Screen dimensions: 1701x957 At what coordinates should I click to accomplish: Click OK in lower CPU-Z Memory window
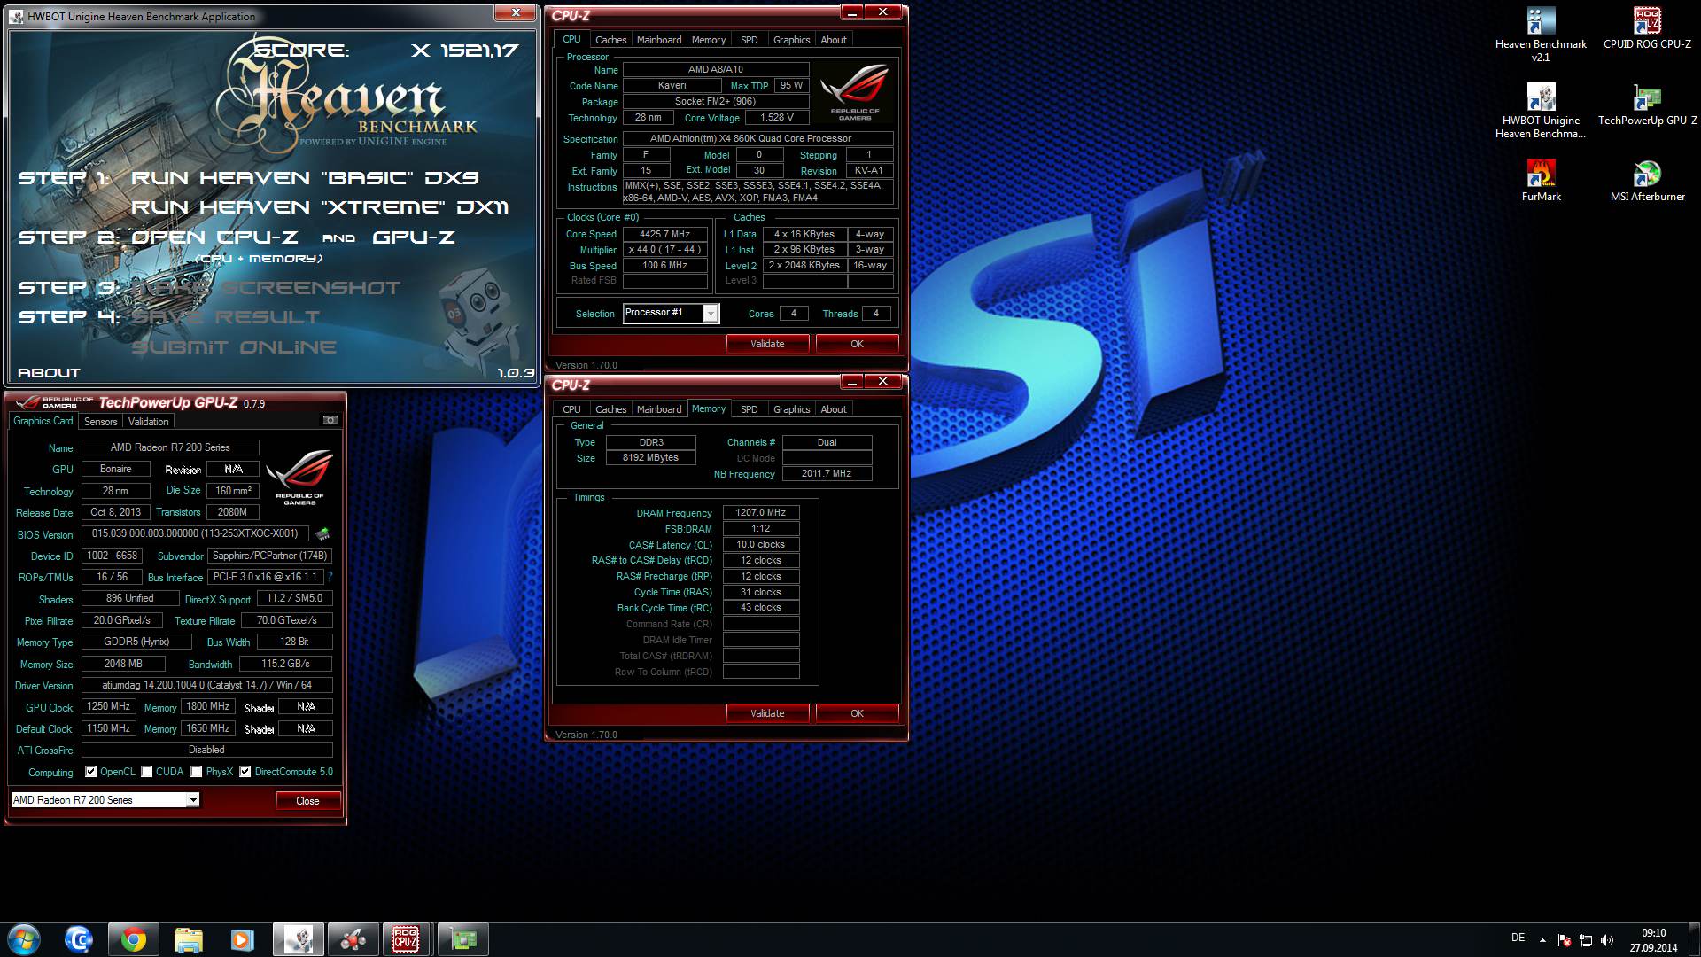[857, 713]
